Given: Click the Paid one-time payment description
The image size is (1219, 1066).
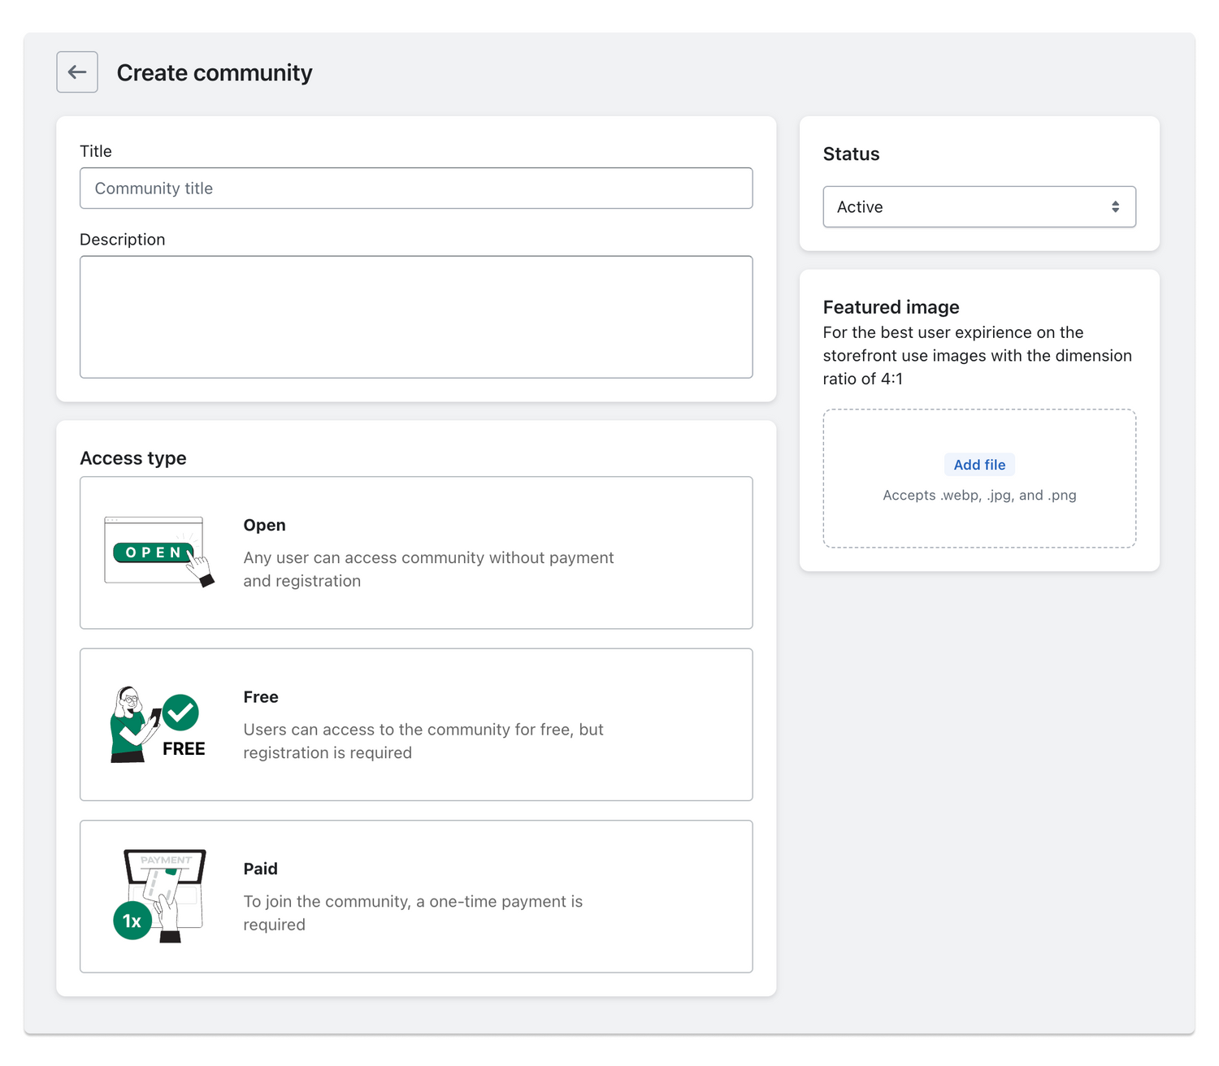Looking at the screenshot, I should [413, 912].
